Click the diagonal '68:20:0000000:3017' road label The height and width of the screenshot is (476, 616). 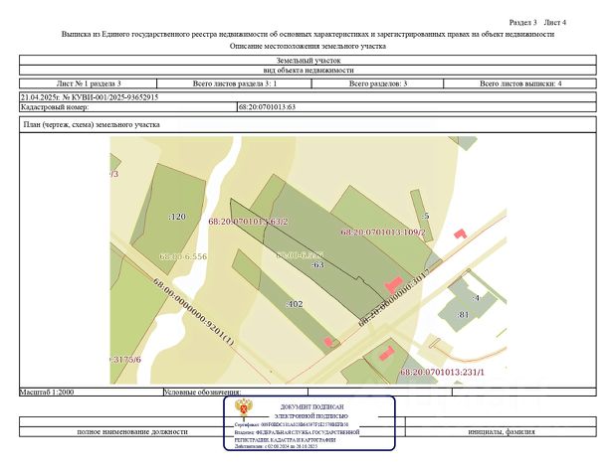395,297
